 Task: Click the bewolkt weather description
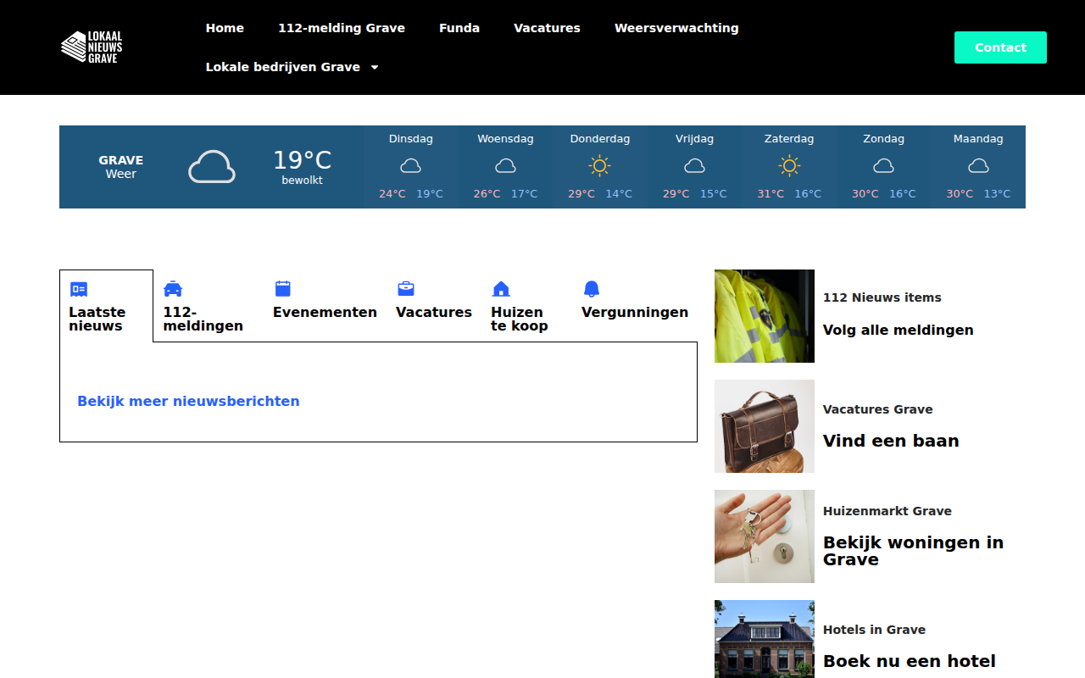pos(303,181)
